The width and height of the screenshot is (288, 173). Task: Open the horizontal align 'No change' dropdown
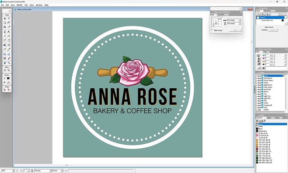click(x=233, y=20)
